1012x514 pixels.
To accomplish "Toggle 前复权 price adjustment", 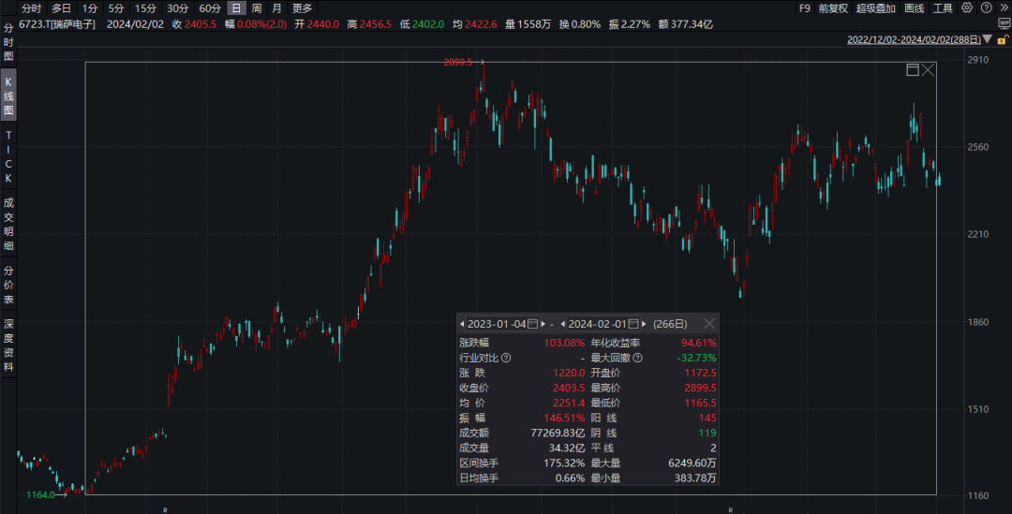I will coord(833,8).
